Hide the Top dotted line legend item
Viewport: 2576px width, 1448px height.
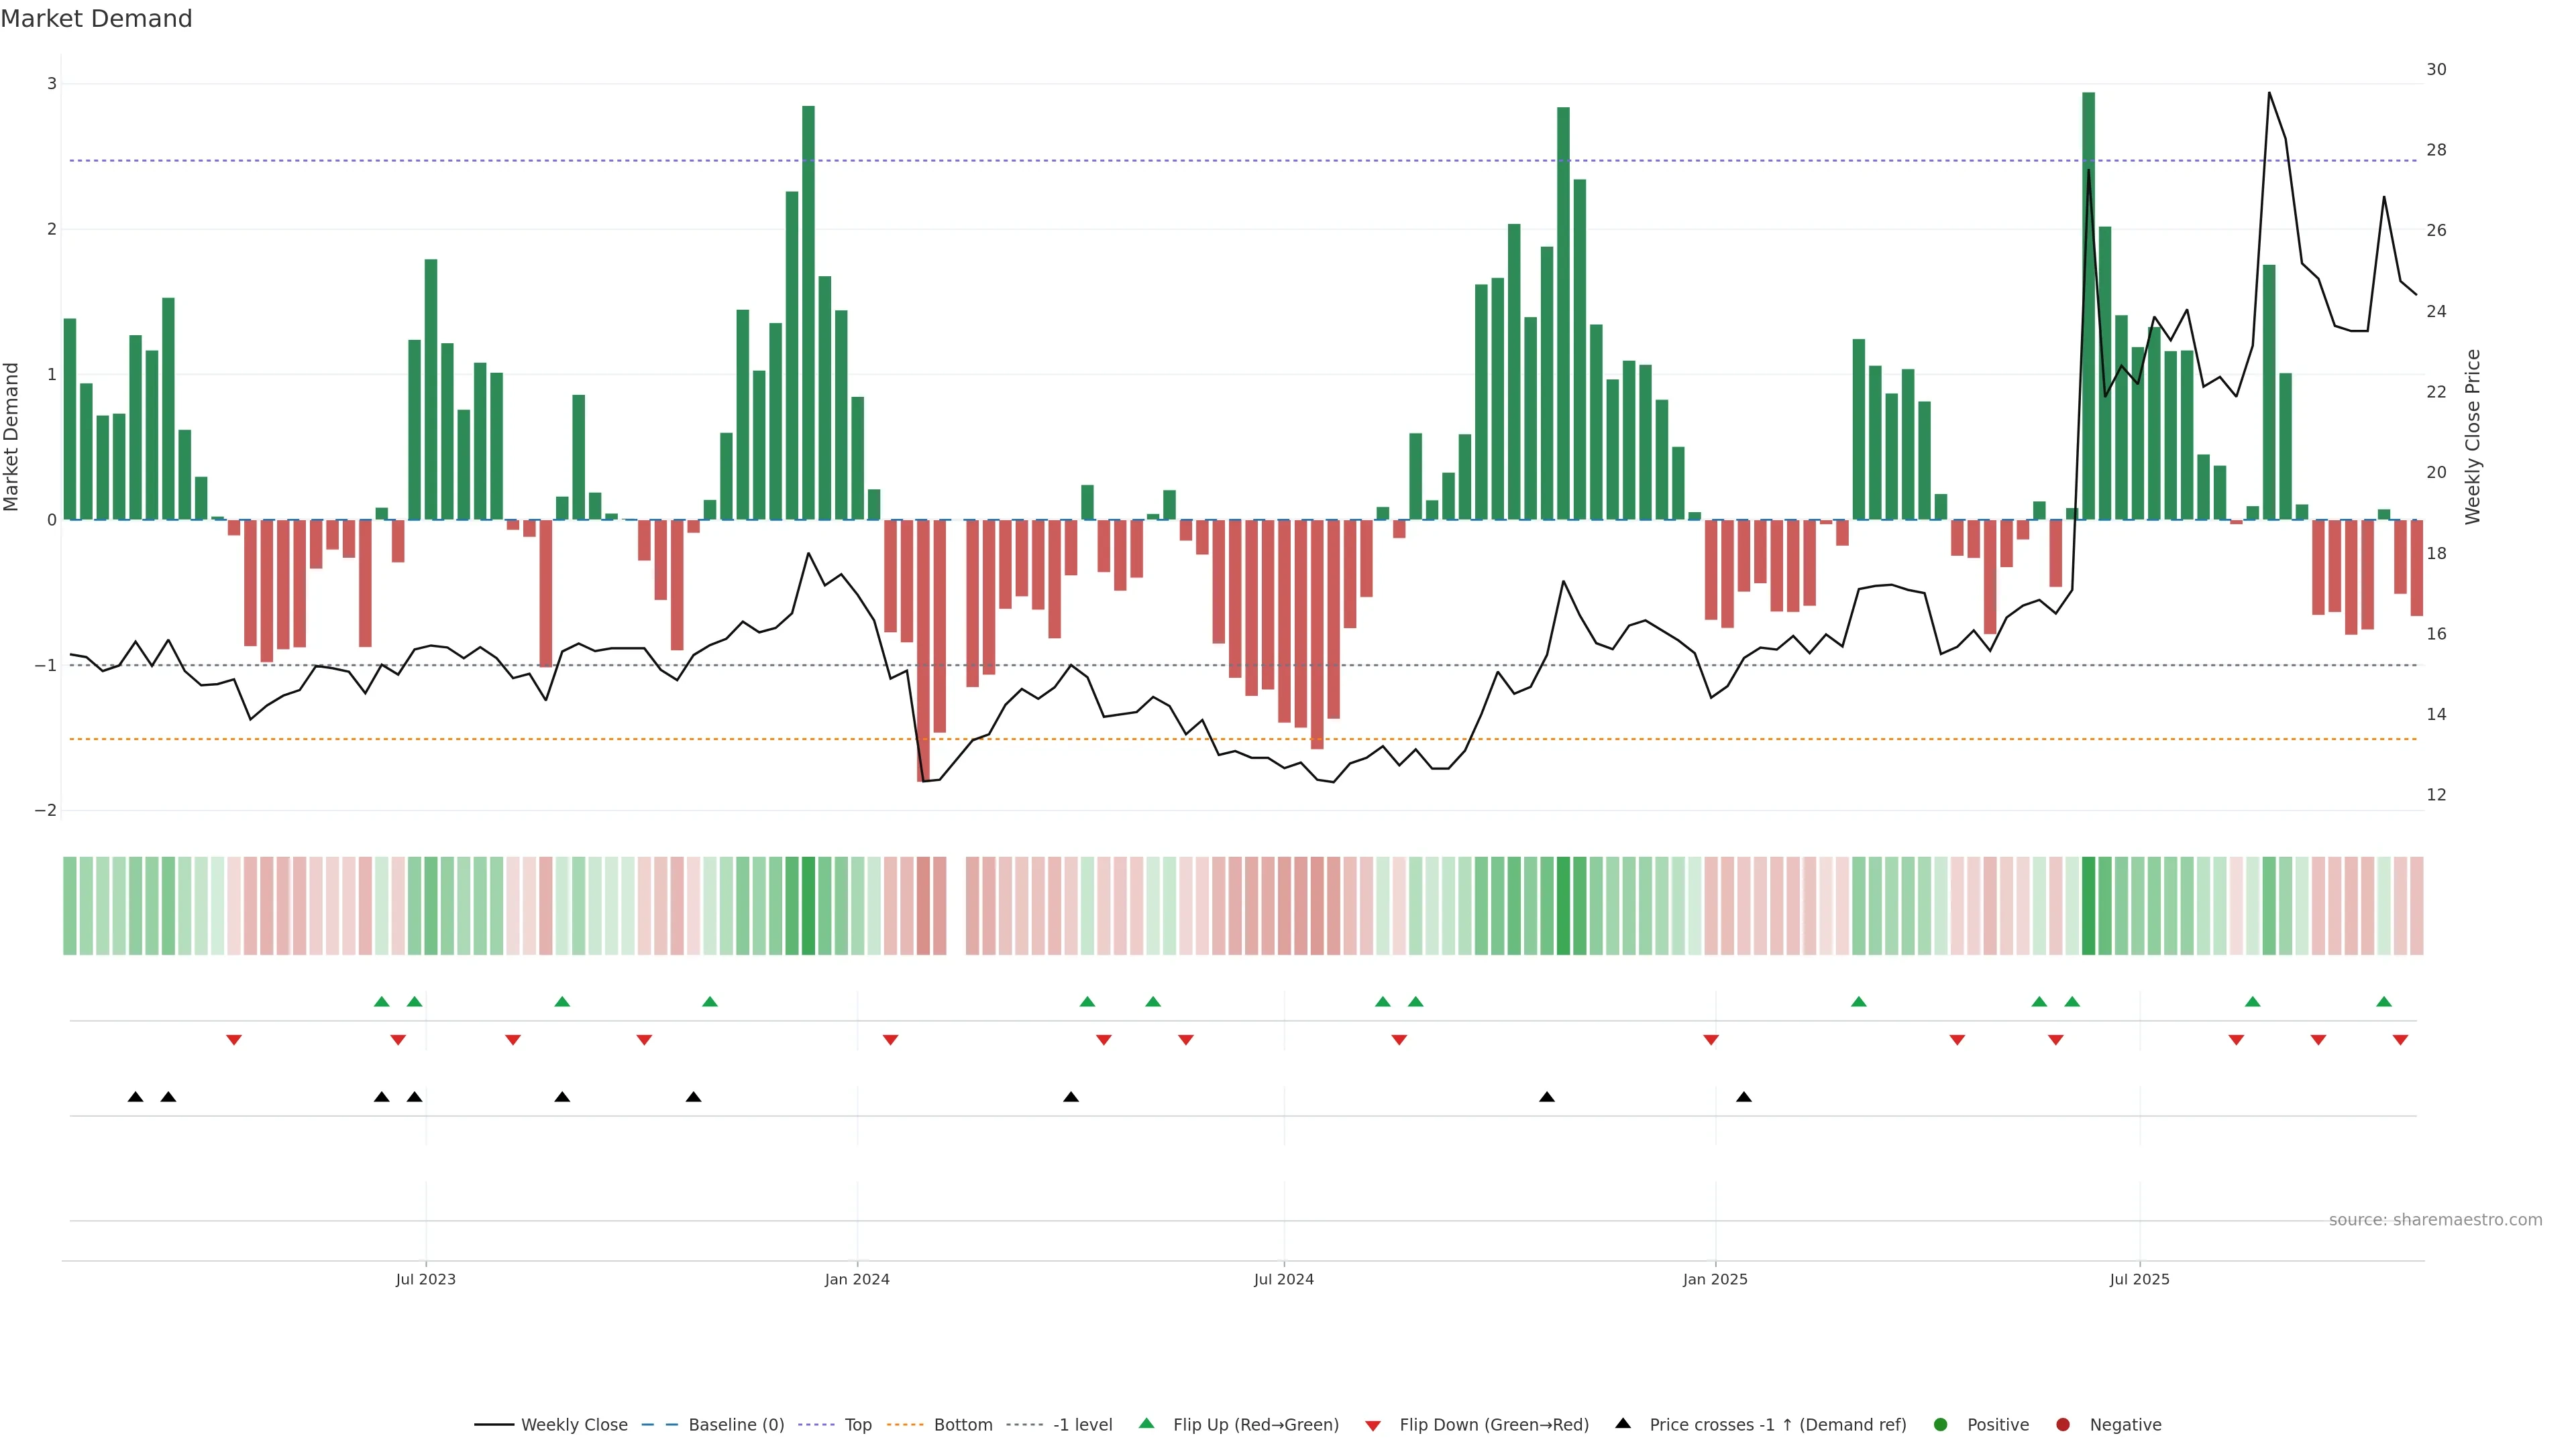coord(857,1424)
